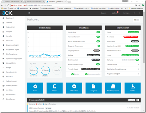Viewport: 146px width, 113px height.
Task: Switch to the windows smtp domäne tab
Action: [x=12, y=2]
